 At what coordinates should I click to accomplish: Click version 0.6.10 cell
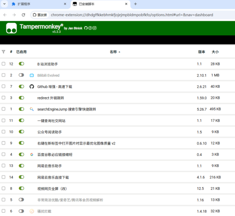click(x=202, y=143)
